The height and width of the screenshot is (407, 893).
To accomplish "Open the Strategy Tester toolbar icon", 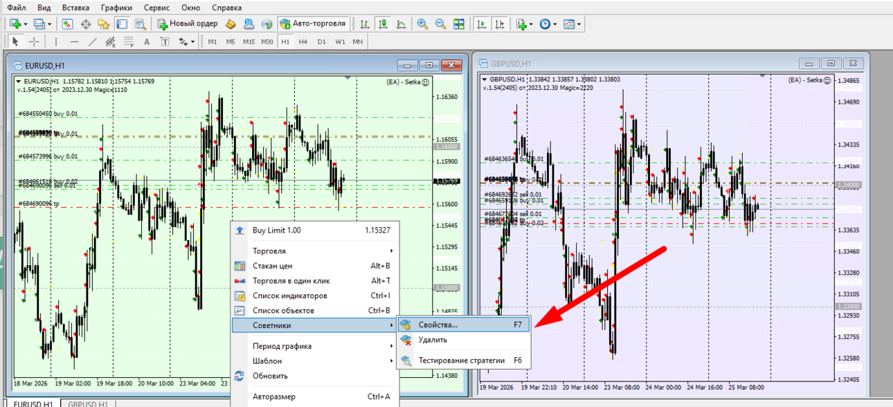I will pyautogui.click(x=140, y=24).
